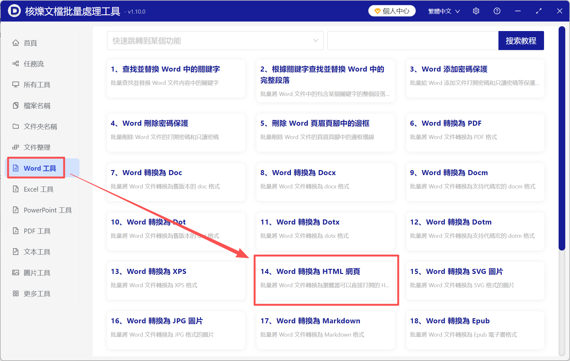The height and width of the screenshot is (361, 570).
Task: Click the help question mark icon
Action: [497, 11]
